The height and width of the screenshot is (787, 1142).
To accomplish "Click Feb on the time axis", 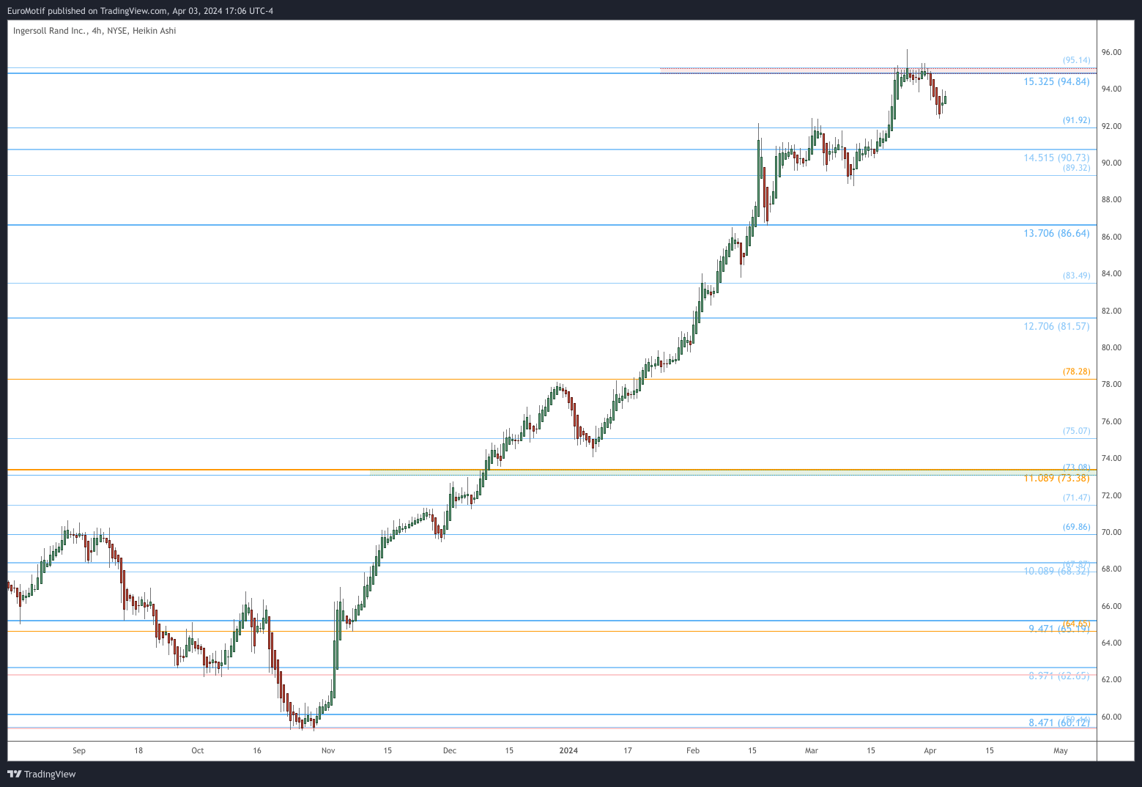I will pos(693,750).
